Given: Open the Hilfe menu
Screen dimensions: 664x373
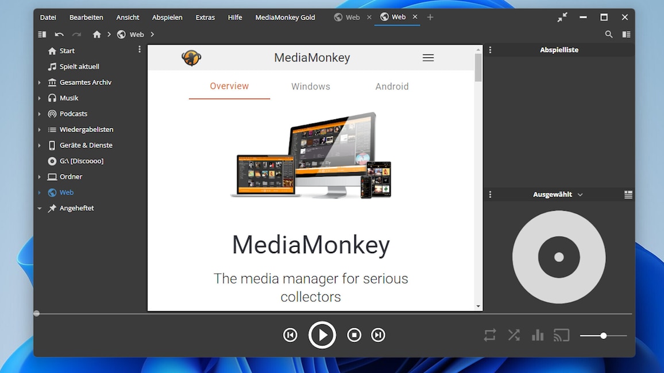Looking at the screenshot, I should [x=235, y=17].
